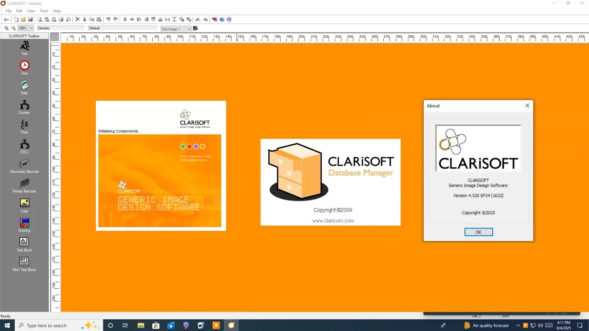Open an existing file via folder icon
The image size is (589, 331).
pyautogui.click(x=23, y=19)
